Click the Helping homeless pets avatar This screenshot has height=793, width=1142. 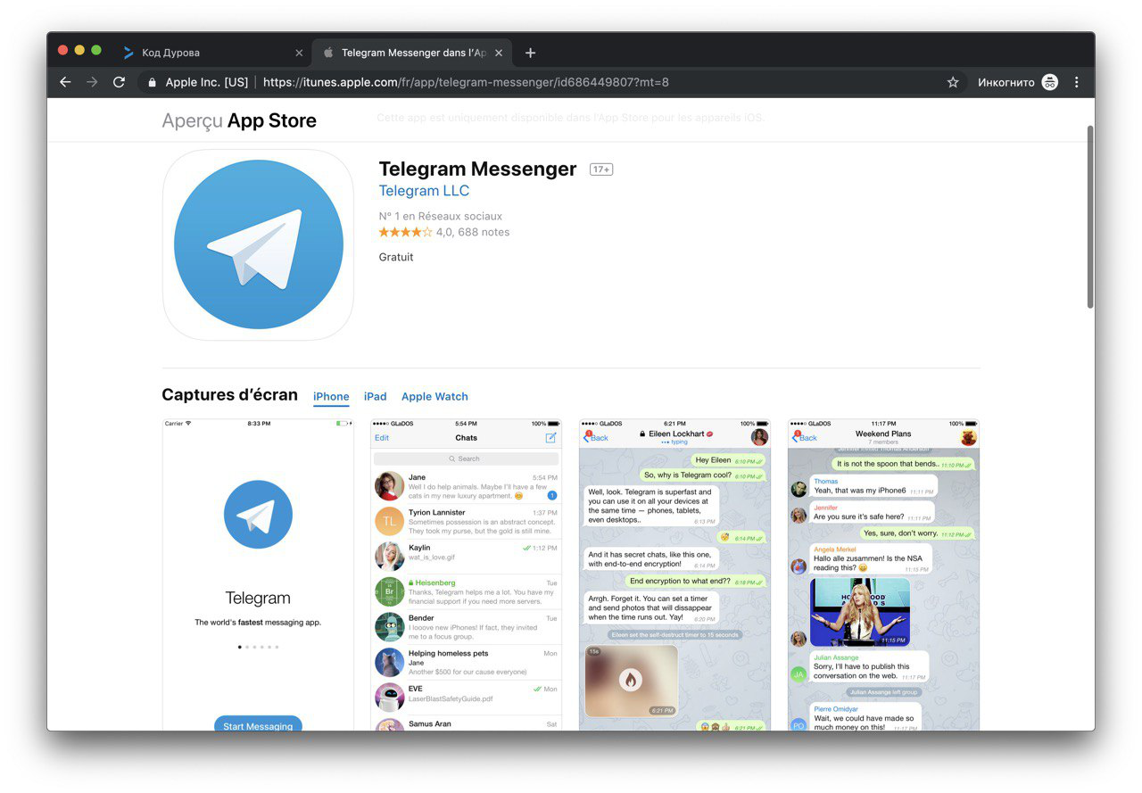tap(390, 662)
